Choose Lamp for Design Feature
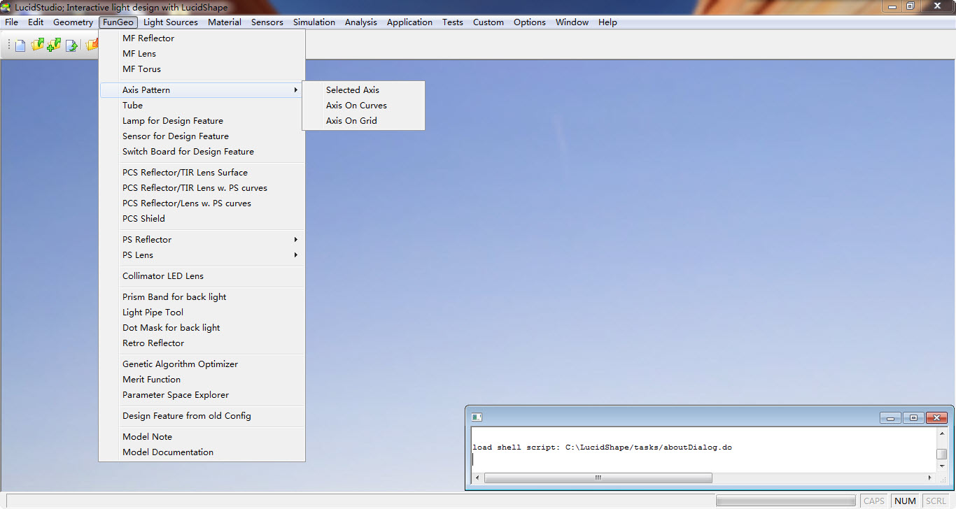The height and width of the screenshot is (509, 956). [x=202, y=121]
